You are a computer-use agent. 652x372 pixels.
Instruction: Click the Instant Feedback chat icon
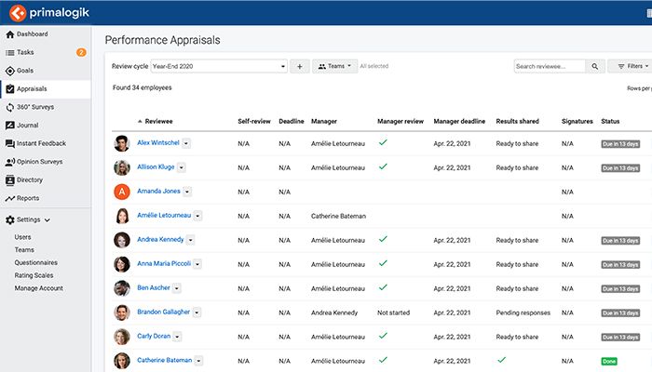[9, 143]
